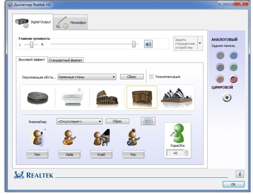253x194 pixels.
Task: Click Сброс next to environment dropdown
Action: tap(132, 77)
